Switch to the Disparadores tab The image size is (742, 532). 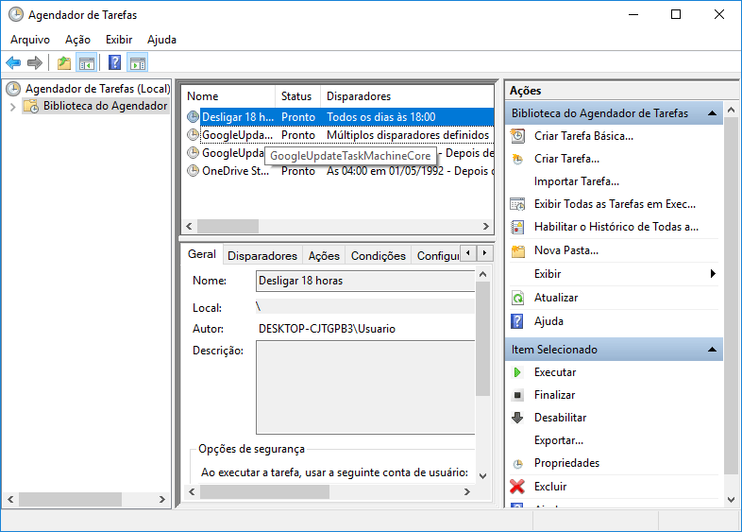click(262, 256)
